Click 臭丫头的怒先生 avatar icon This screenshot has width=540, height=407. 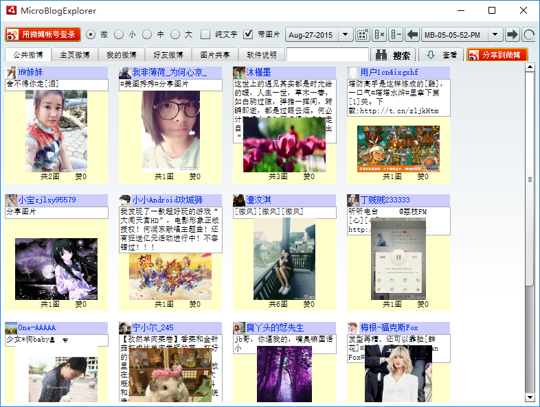click(x=239, y=328)
